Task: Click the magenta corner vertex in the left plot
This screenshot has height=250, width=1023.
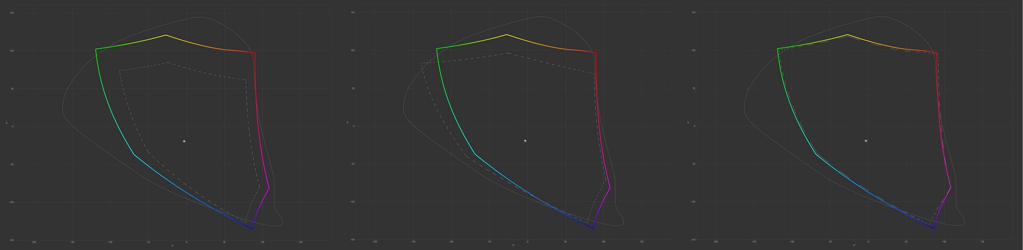Action: 269,188
